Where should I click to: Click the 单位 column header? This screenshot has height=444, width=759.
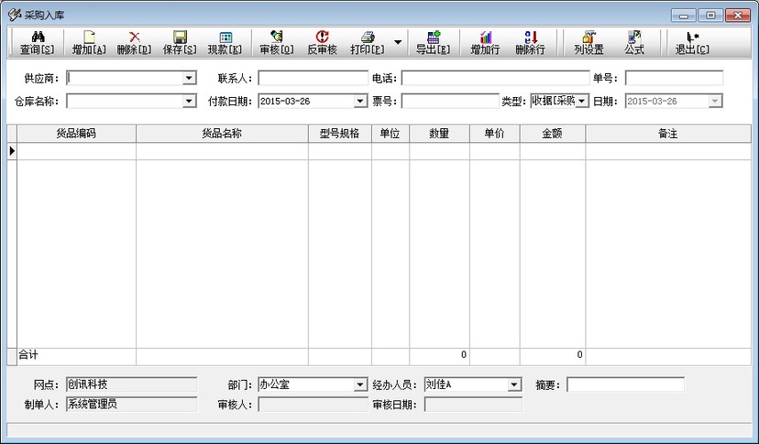click(x=390, y=134)
